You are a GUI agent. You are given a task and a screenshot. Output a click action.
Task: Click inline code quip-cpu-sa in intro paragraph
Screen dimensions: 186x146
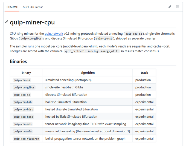[134, 34]
